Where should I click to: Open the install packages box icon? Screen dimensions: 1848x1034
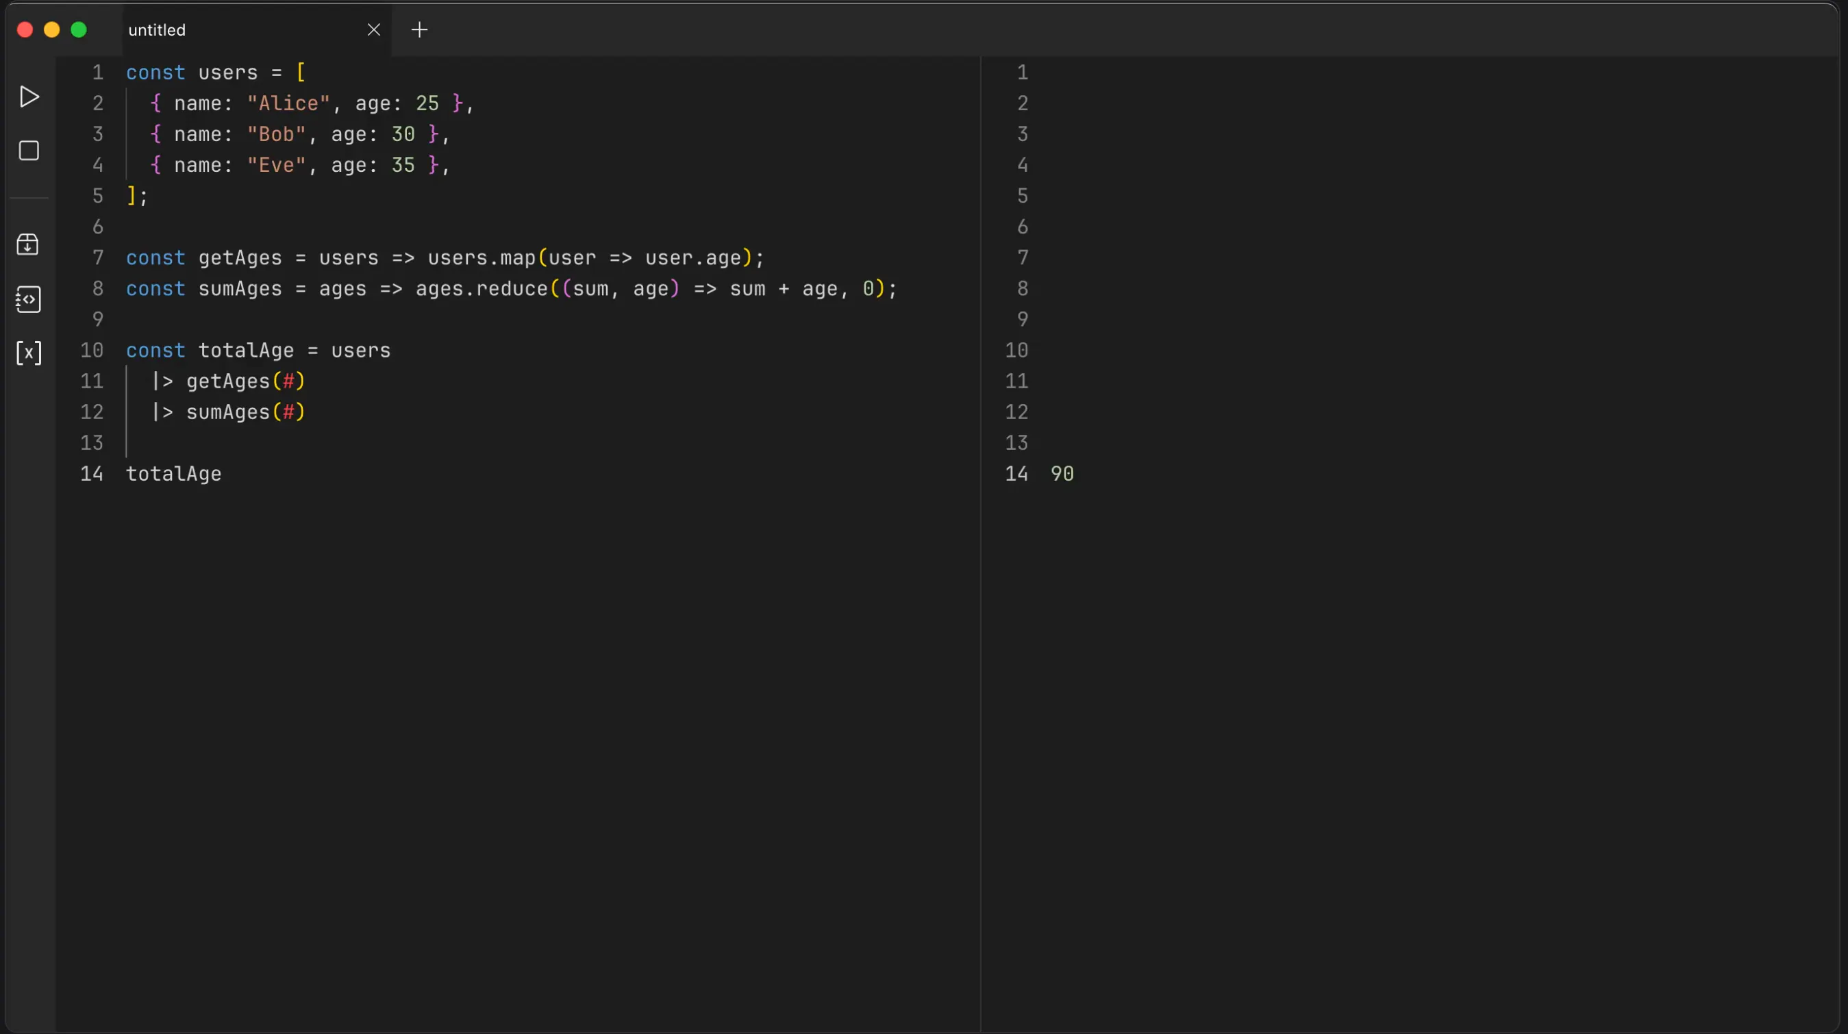[28, 244]
